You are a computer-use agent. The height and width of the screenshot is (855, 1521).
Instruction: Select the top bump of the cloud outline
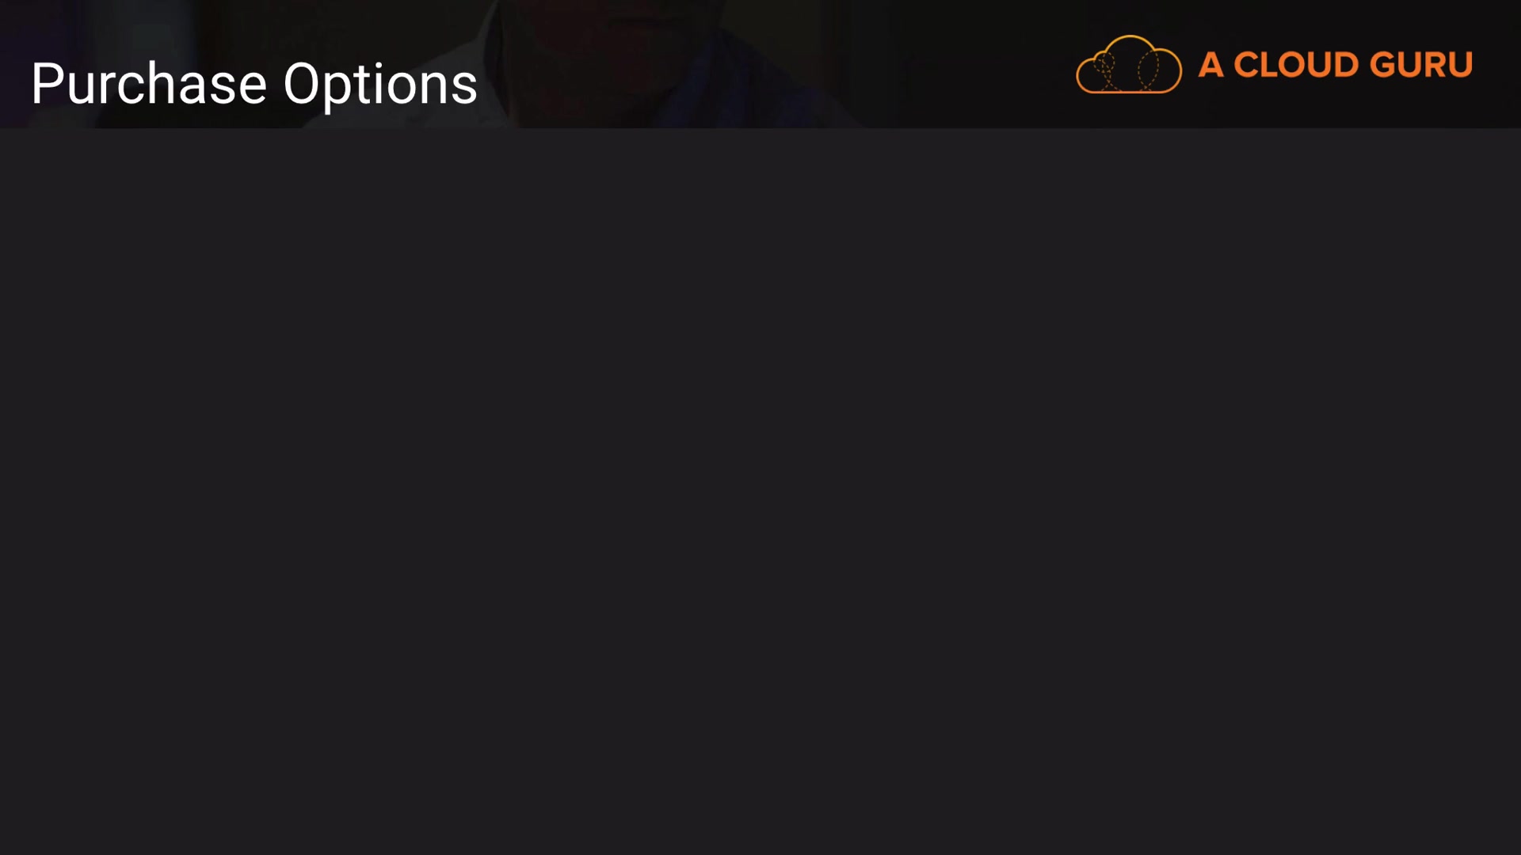pyautogui.click(x=1130, y=38)
